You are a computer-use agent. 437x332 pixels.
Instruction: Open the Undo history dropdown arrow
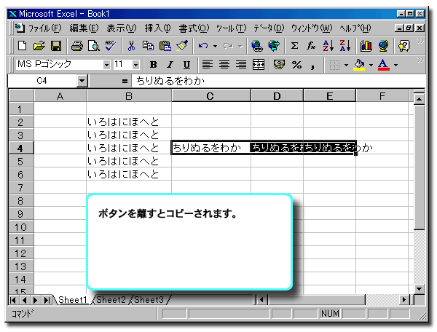pyautogui.click(x=215, y=46)
